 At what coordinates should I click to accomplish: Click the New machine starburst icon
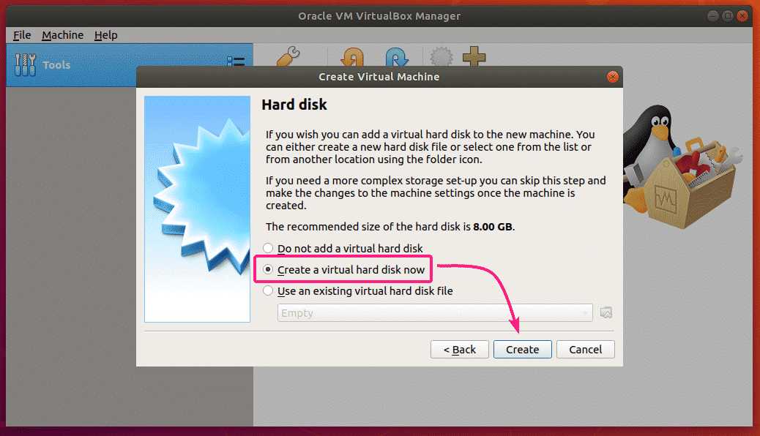441,57
